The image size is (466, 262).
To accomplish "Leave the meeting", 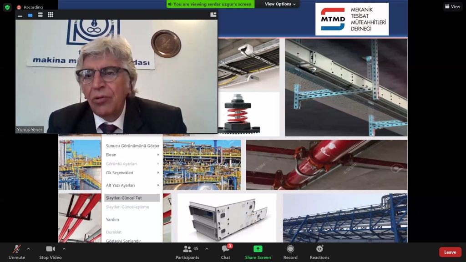I will click(450, 252).
